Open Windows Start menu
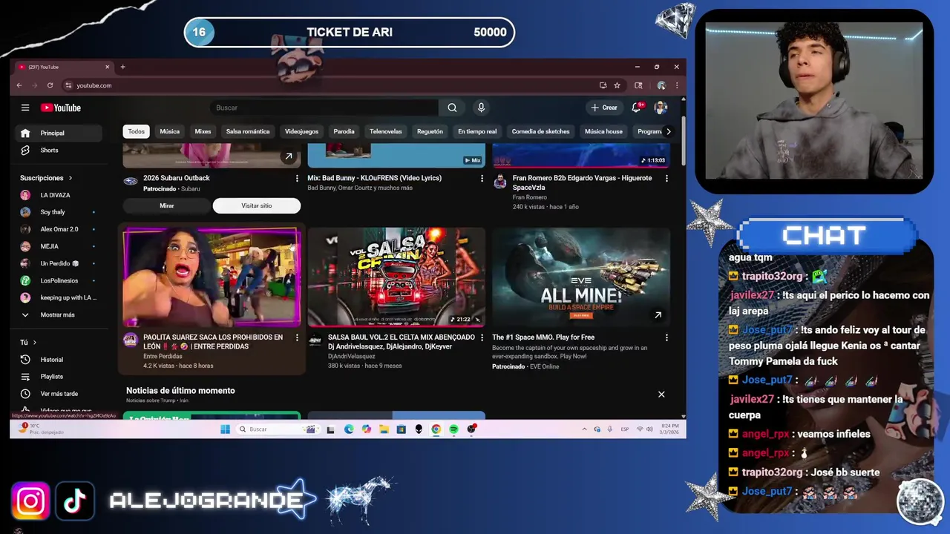This screenshot has width=950, height=534. [x=226, y=429]
